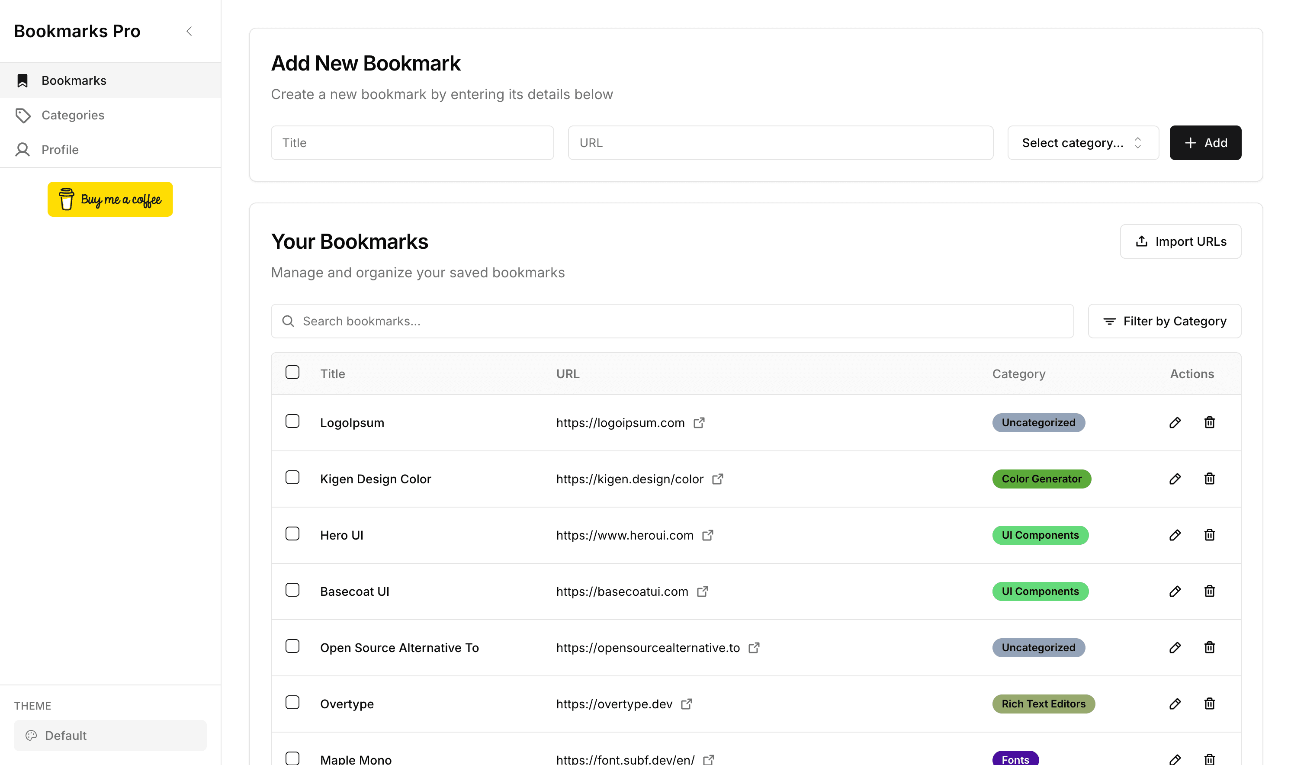Click the https://www.heroui.com URL link

(625, 535)
